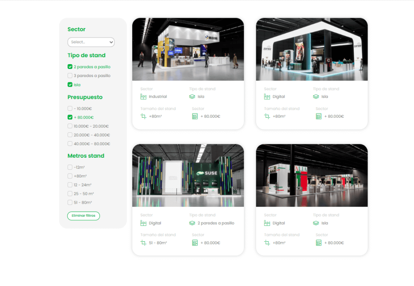Image resolution: width=414 pixels, height=286 pixels.
Task: Open the SUSE stand thumbnail image
Action: 188,175
